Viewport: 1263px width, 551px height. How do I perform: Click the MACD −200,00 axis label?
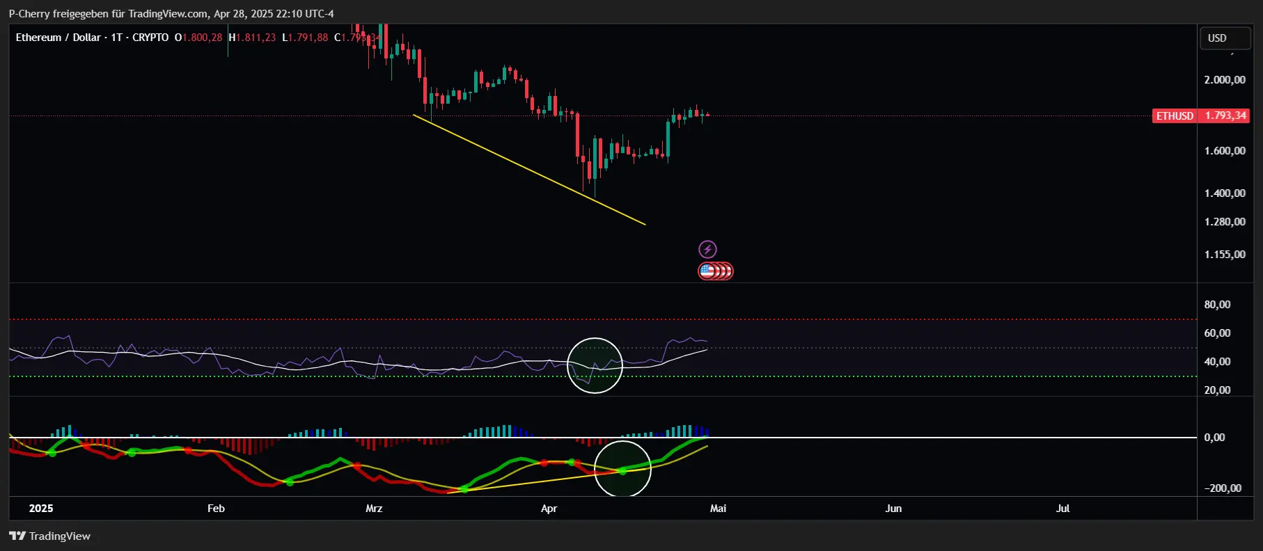[1223, 488]
